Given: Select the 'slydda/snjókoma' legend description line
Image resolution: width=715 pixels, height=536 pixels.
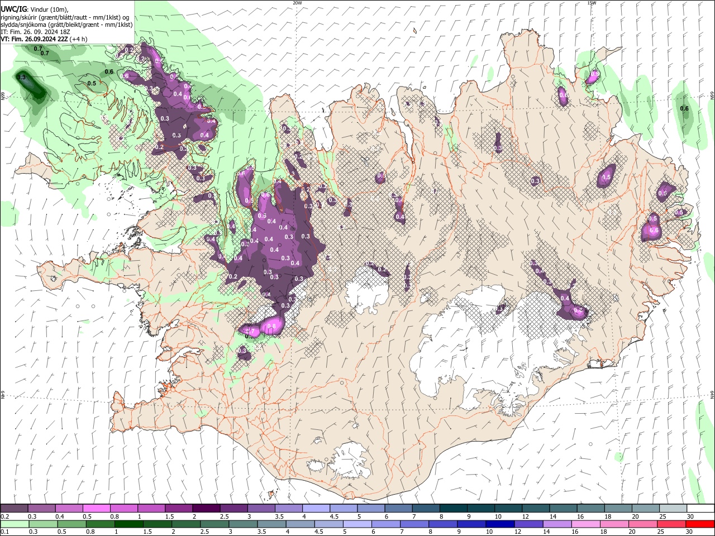Looking at the screenshot, I should [x=66, y=25].
